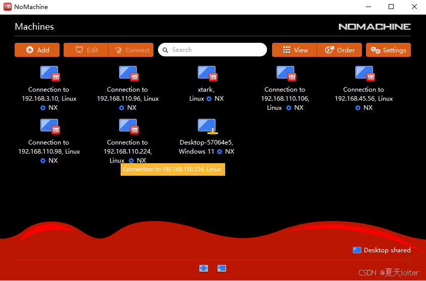Select the 192.168.45.56 connection monitor icon

[365, 74]
